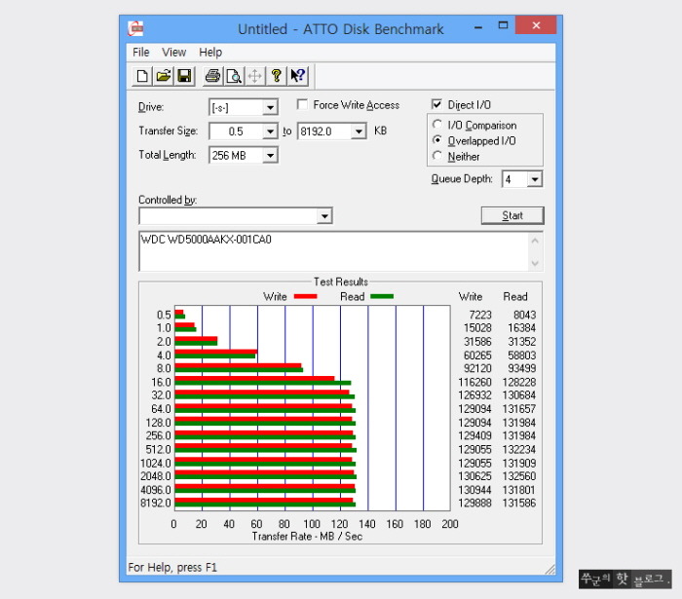
Task: Click the red Write legend swatch
Action: click(305, 296)
